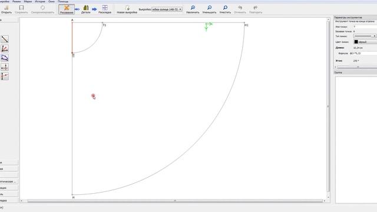This screenshot has width=377, height=212.
Task: Click the Повторить (Redo) icon
Action: tap(255, 9)
